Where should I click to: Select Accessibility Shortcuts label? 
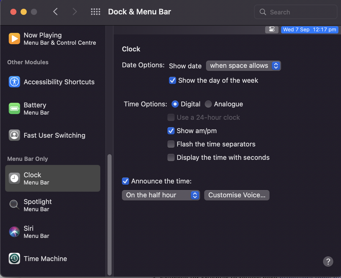[x=59, y=82]
